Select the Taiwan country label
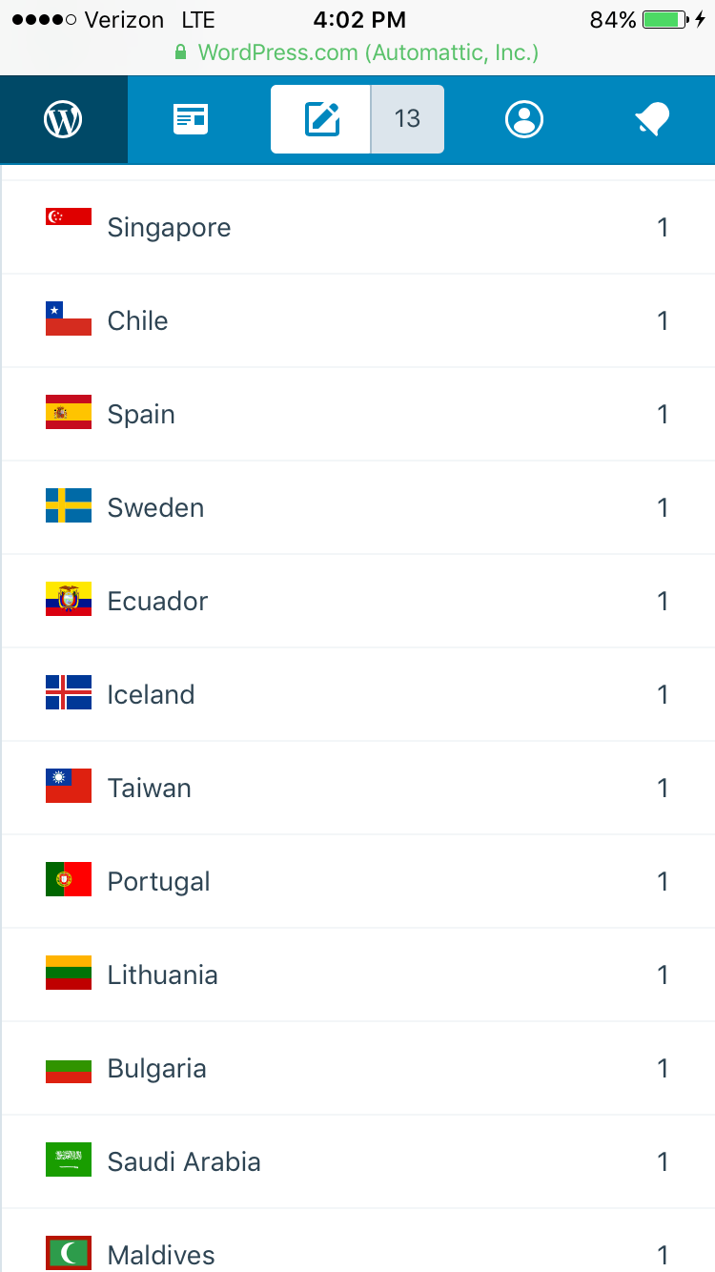The height and width of the screenshot is (1272, 715). 150,789
